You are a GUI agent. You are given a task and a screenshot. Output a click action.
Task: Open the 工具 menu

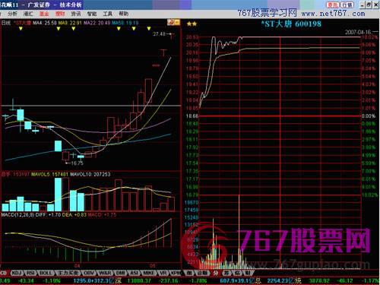(x=107, y=14)
